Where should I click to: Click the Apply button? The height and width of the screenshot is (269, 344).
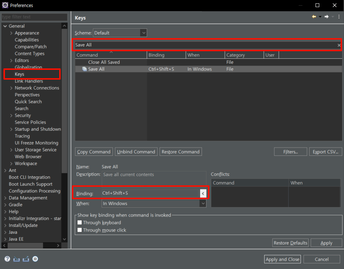326,243
